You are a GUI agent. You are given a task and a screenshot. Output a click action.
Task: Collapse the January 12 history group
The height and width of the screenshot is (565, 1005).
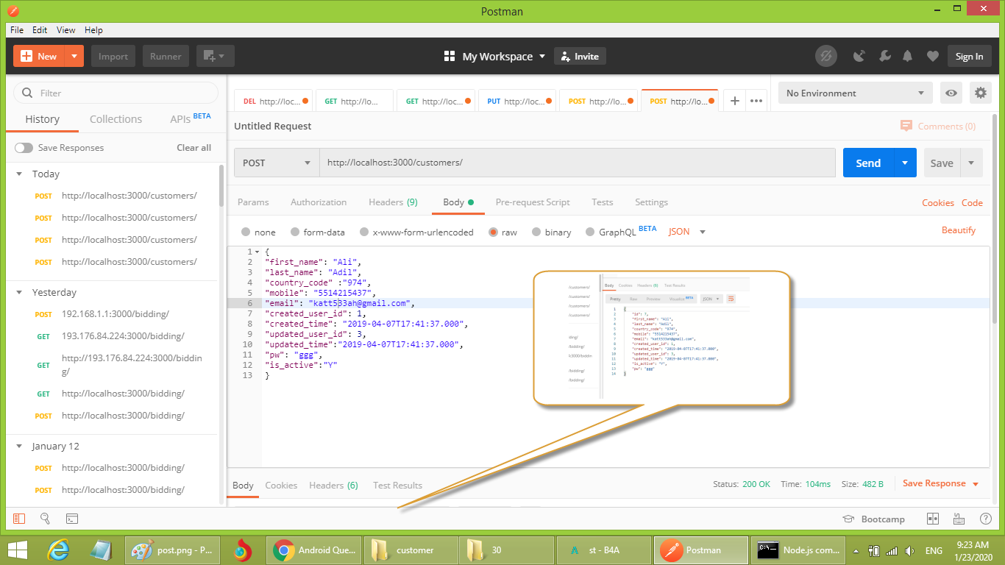(x=19, y=447)
